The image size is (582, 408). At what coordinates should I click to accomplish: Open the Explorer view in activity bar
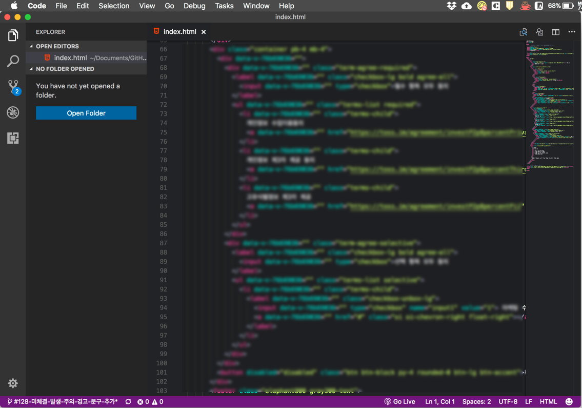13,35
